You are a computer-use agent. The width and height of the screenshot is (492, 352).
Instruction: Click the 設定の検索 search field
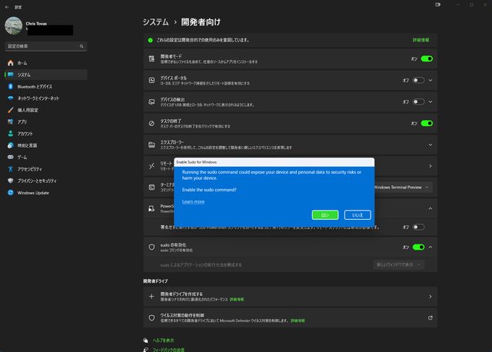(44, 46)
